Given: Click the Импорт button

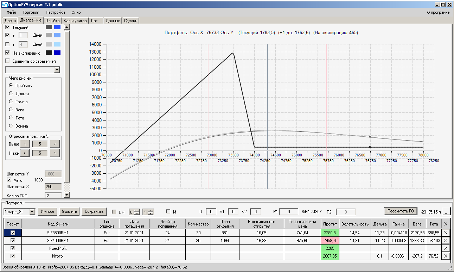Looking at the screenshot, I should click(x=47, y=211).
